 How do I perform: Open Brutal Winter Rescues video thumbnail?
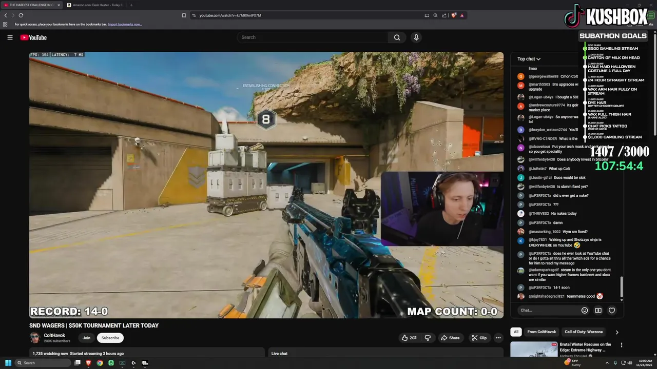coord(533,349)
